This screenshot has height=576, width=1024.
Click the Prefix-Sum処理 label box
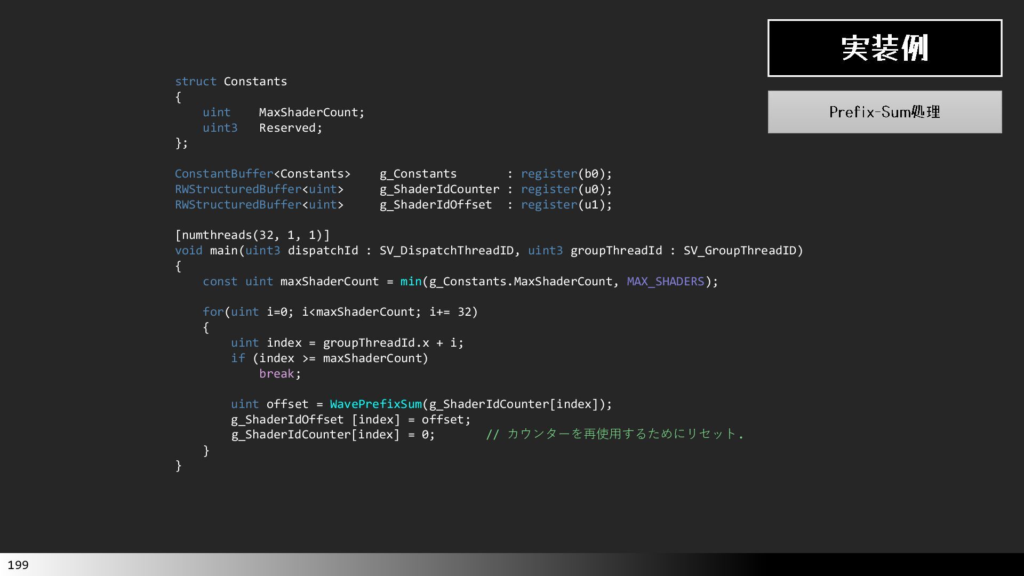click(885, 112)
